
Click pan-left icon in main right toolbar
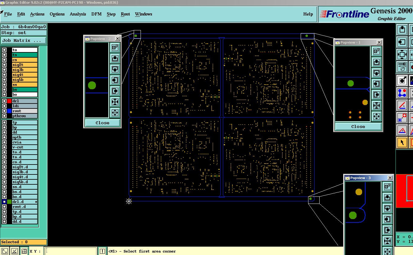pyautogui.click(x=402, y=42)
